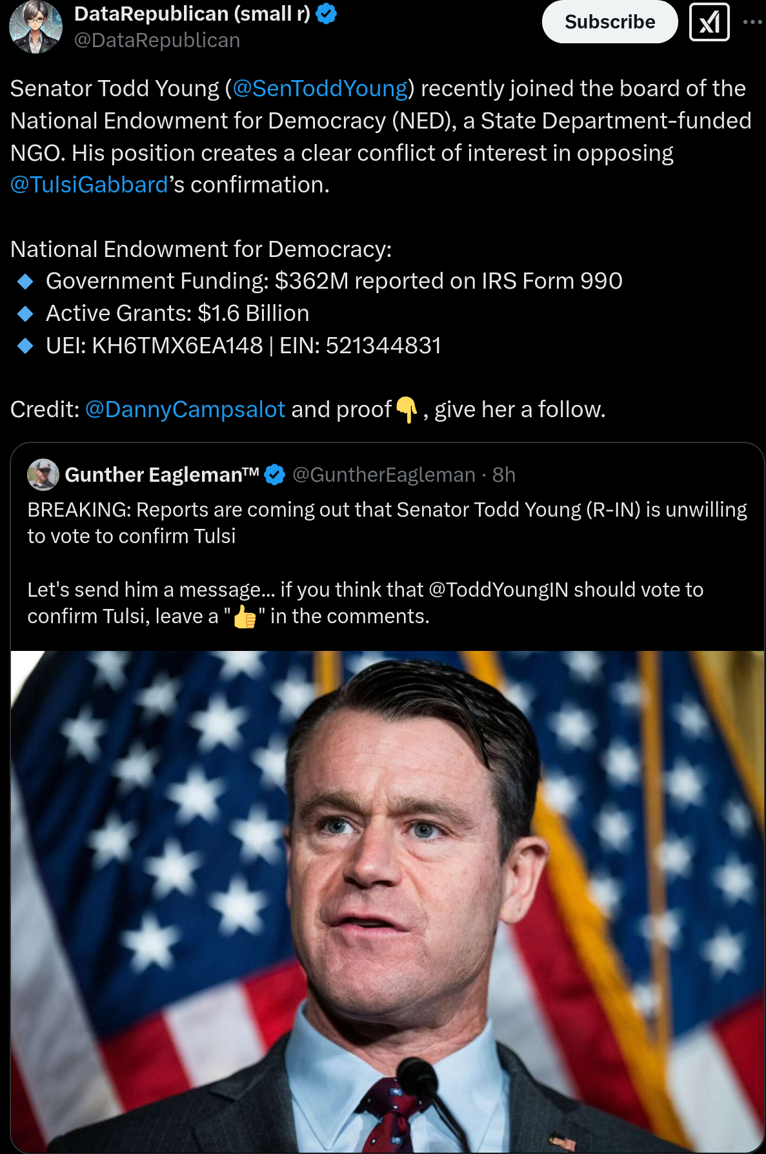Click the Grok xAI icon button
This screenshot has height=1154, width=766.
[709, 23]
